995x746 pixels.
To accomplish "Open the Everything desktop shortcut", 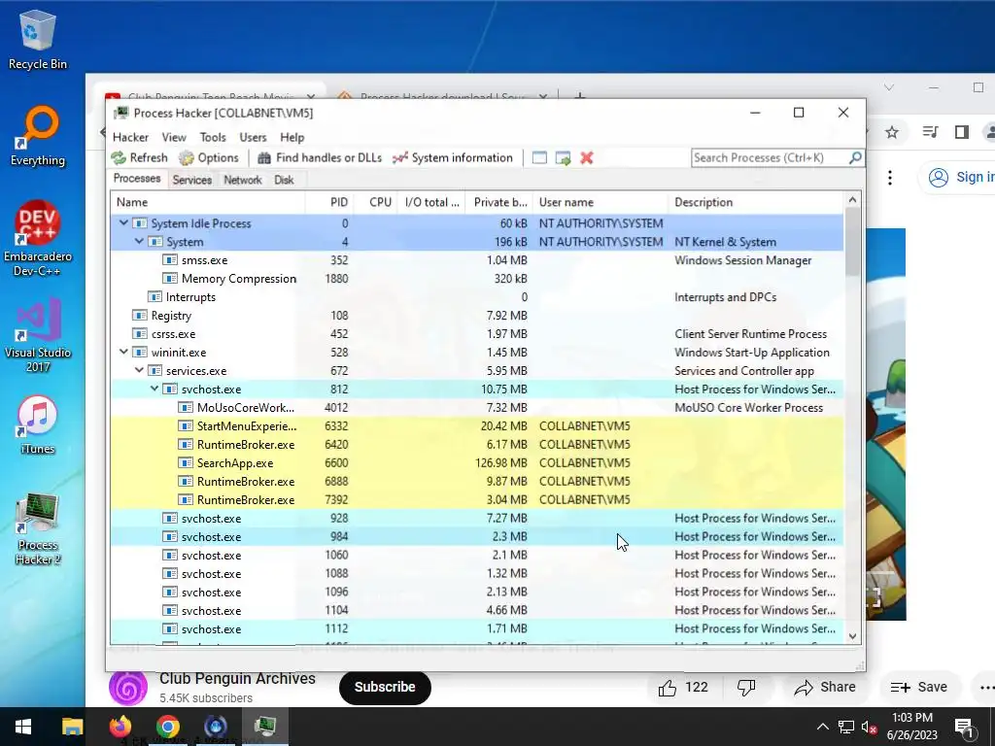I will (x=38, y=136).
